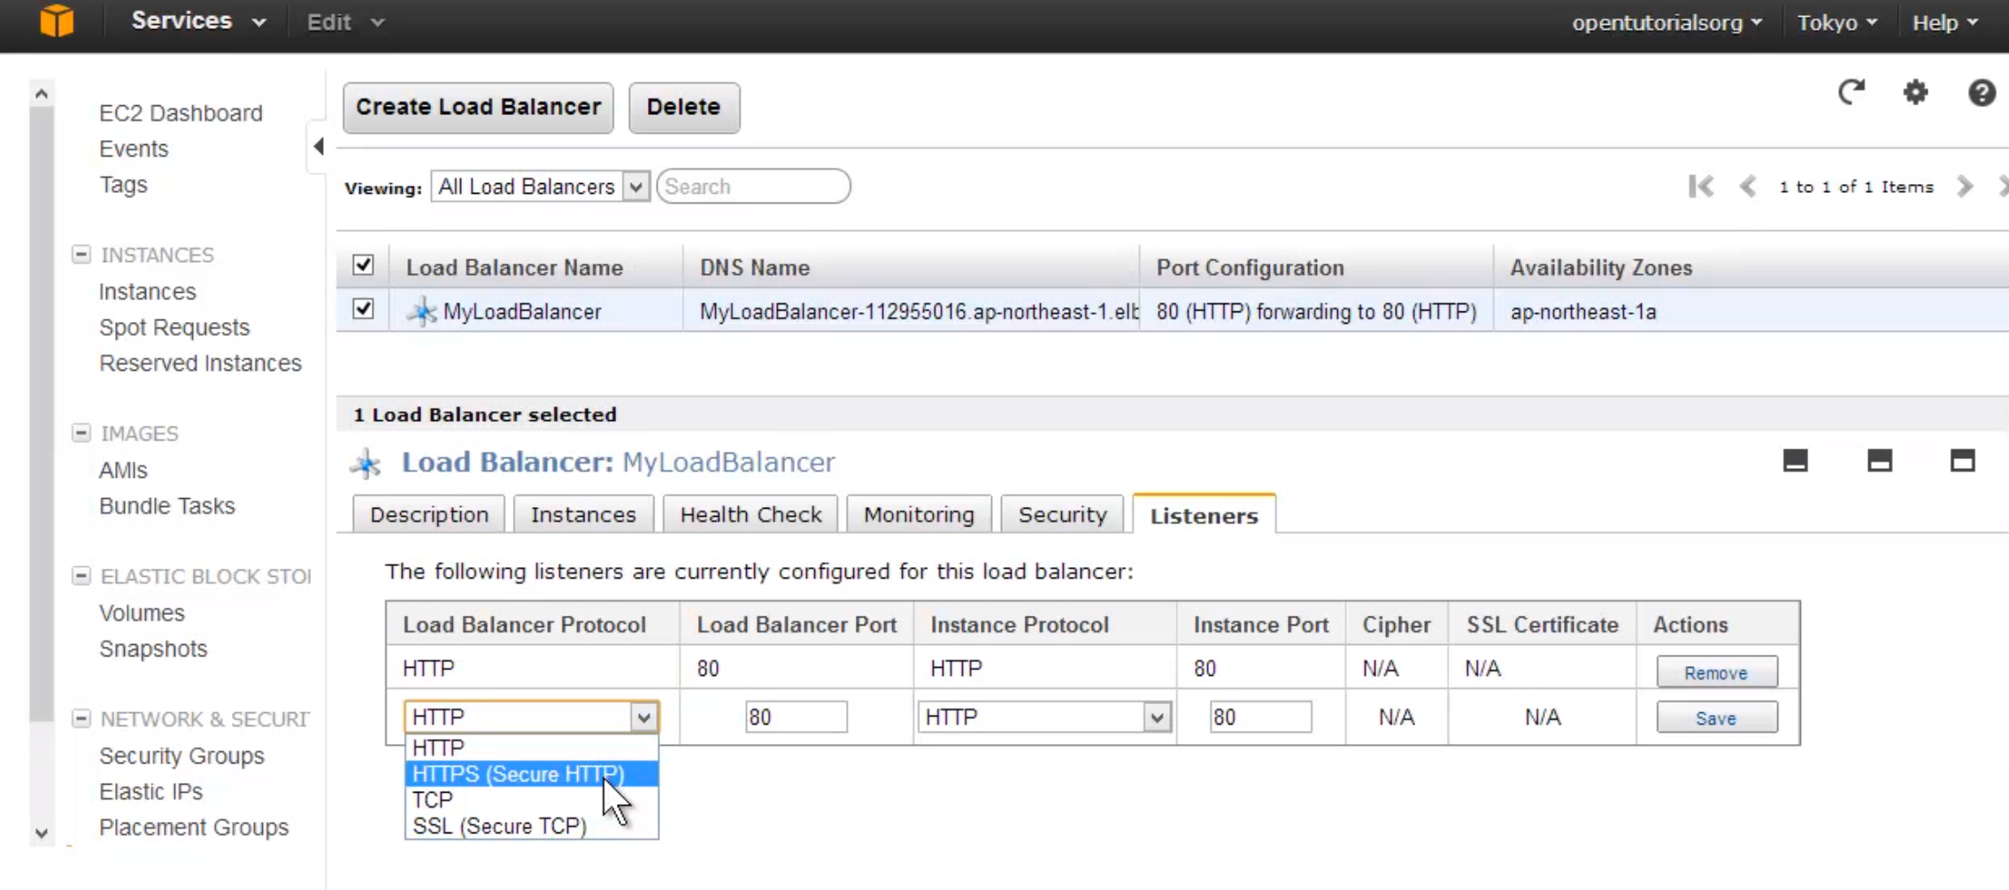Viewport: 2009px width, 890px height.
Task: Click the Load Balancer Port input field
Action: tap(796, 717)
